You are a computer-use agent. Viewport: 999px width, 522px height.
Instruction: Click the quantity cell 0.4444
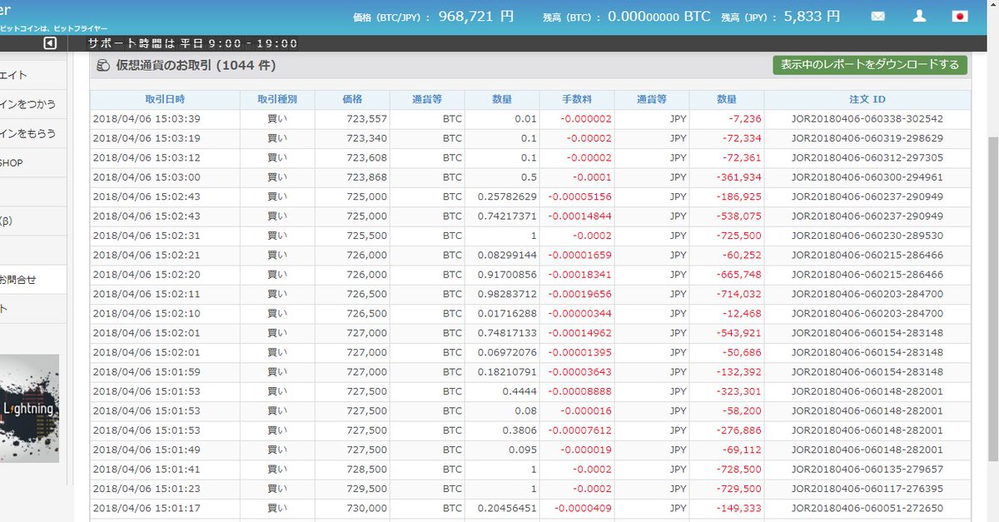[x=519, y=391]
